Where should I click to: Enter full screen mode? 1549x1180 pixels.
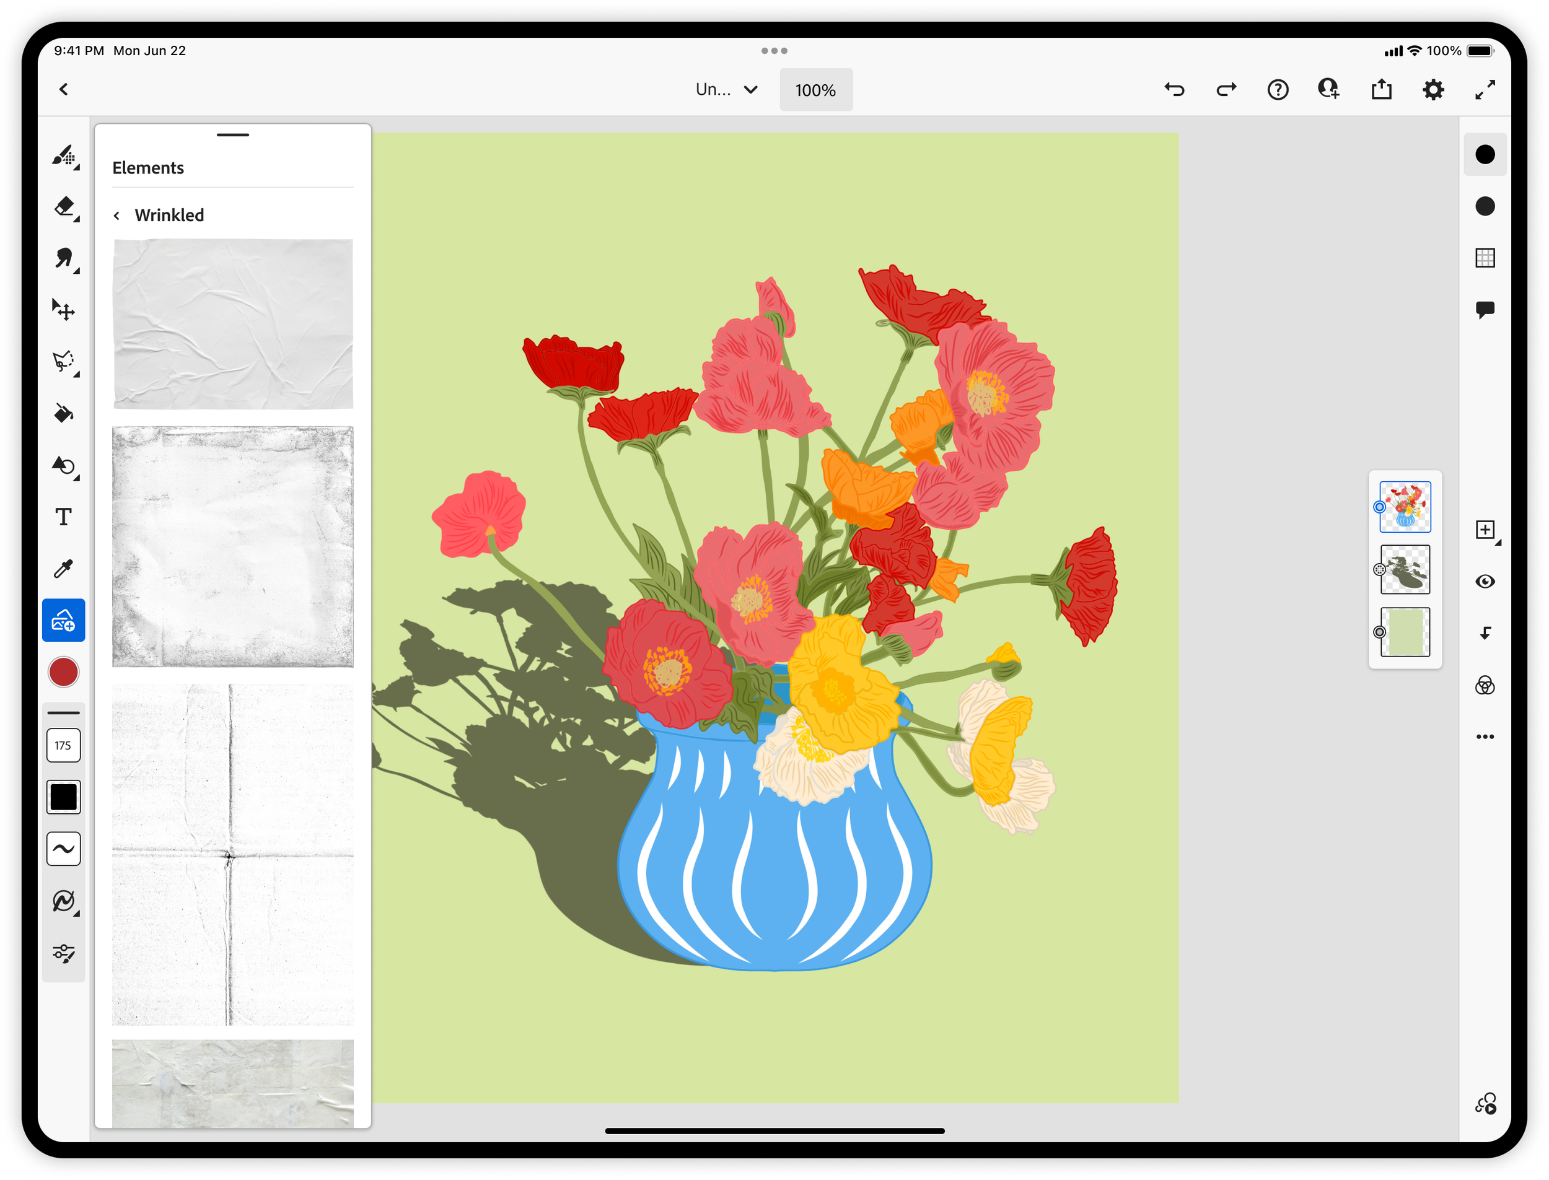pyautogui.click(x=1485, y=90)
